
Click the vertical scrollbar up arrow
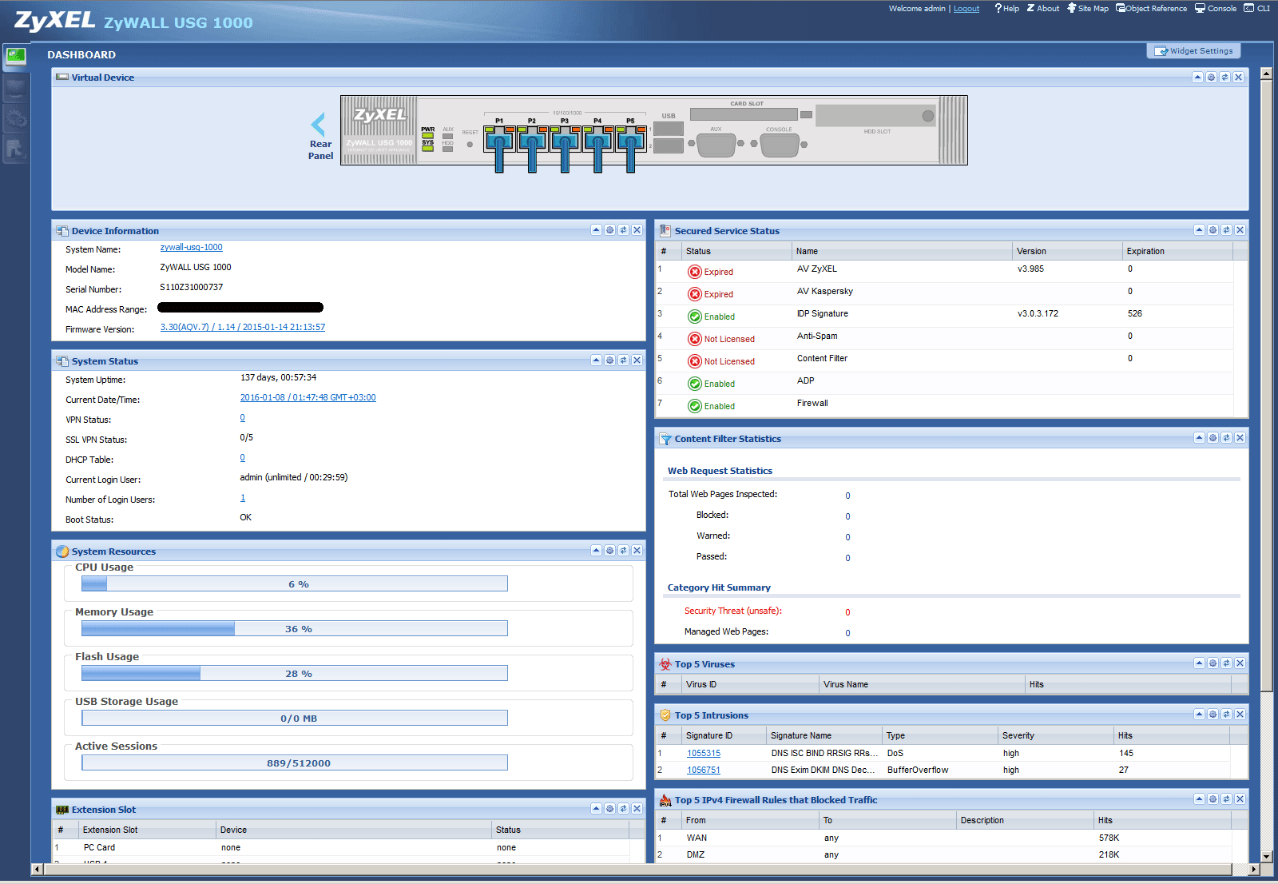click(1266, 74)
